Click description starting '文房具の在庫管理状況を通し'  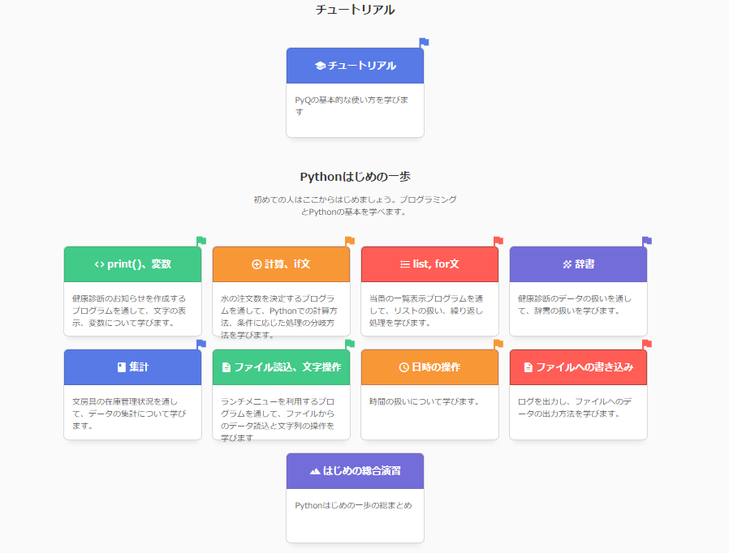(129, 414)
